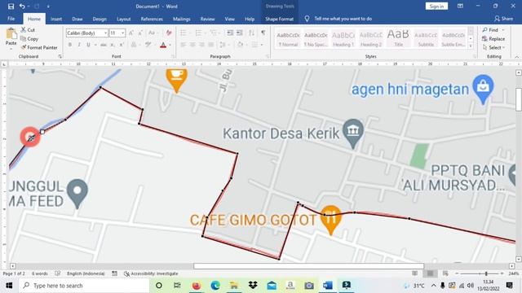Apply red font color
Image resolution: width=522 pixels, height=293 pixels.
click(163, 45)
